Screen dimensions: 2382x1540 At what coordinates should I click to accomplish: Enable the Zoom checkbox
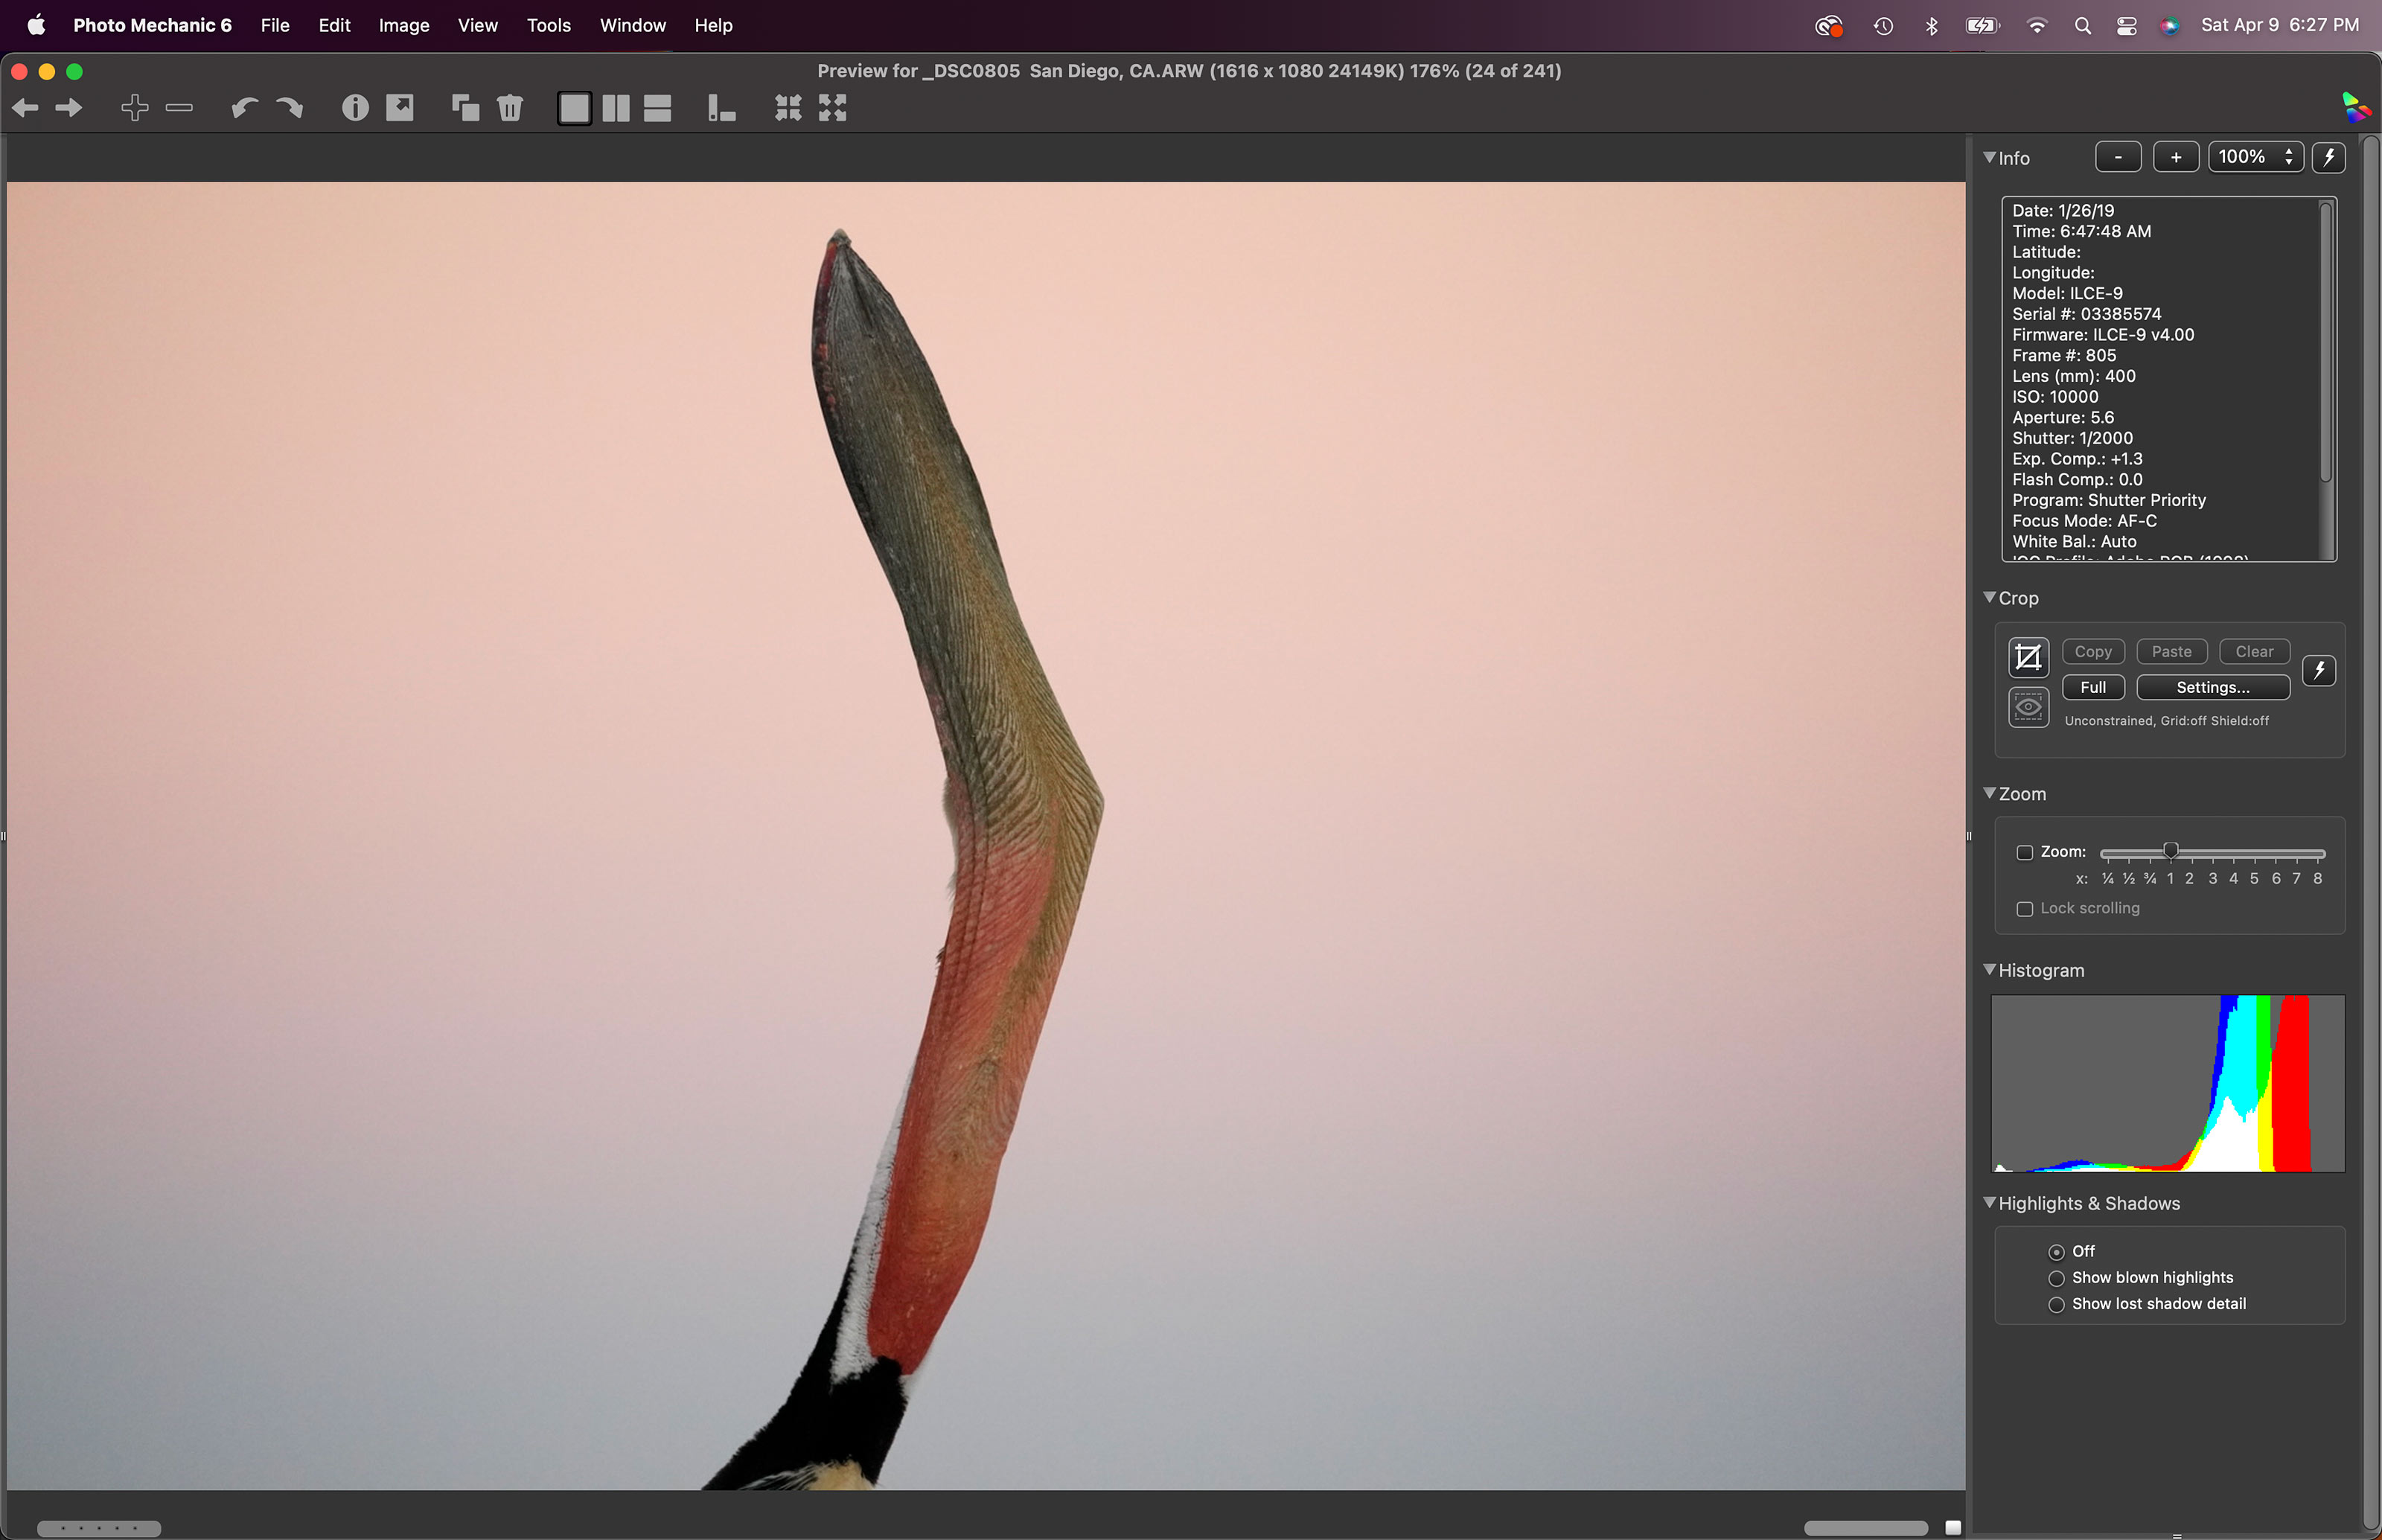(2024, 853)
